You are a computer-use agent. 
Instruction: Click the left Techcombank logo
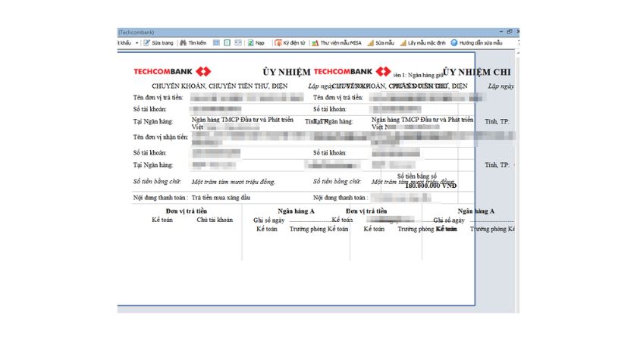click(172, 71)
